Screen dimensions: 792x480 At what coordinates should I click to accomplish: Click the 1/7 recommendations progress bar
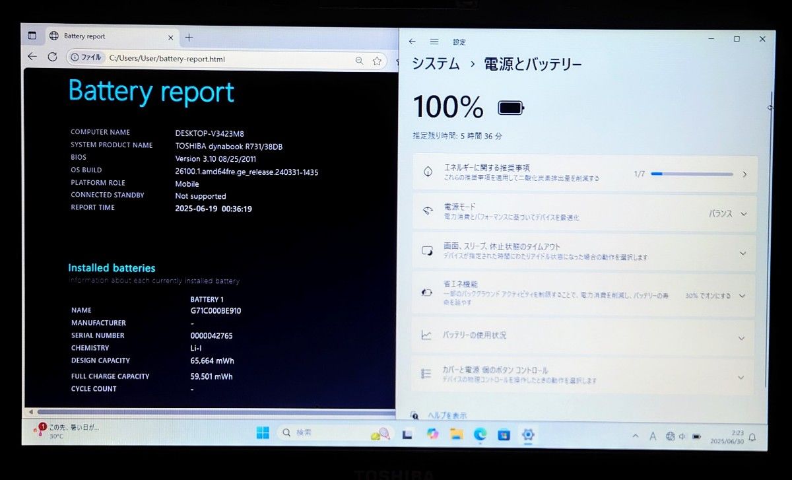(692, 174)
